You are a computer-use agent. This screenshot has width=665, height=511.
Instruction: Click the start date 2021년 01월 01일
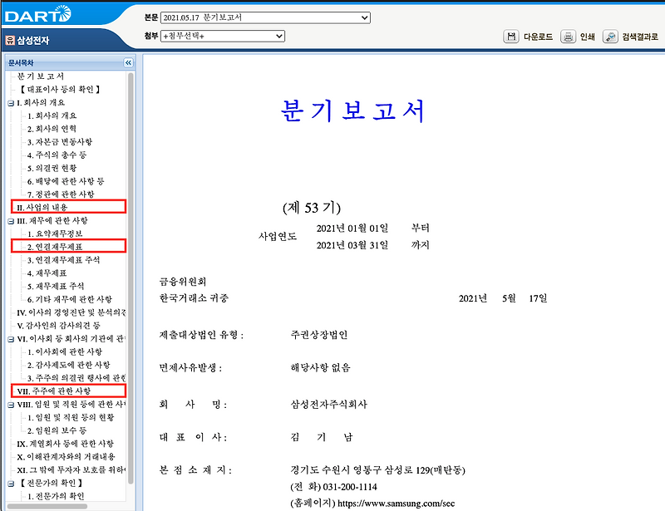(x=352, y=228)
